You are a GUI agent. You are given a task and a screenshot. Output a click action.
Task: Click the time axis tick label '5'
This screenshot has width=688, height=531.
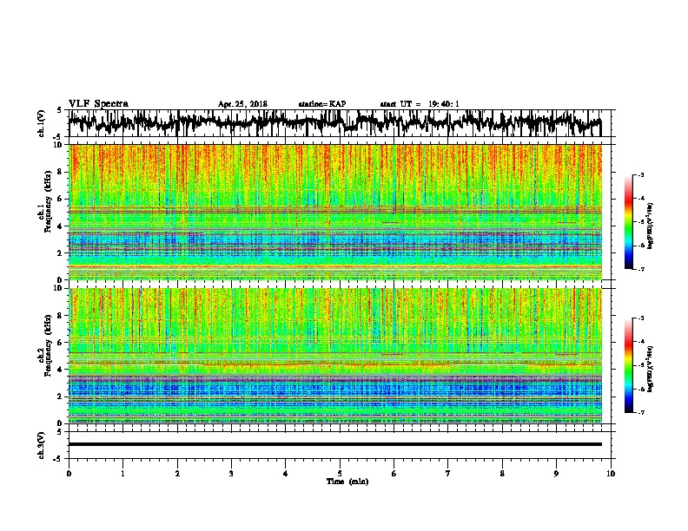click(340, 474)
